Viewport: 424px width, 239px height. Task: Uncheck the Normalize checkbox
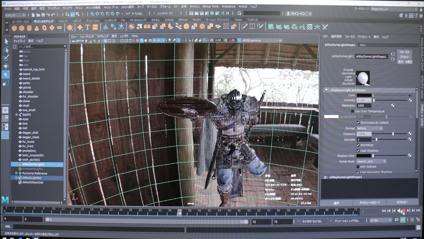(x=358, y=145)
